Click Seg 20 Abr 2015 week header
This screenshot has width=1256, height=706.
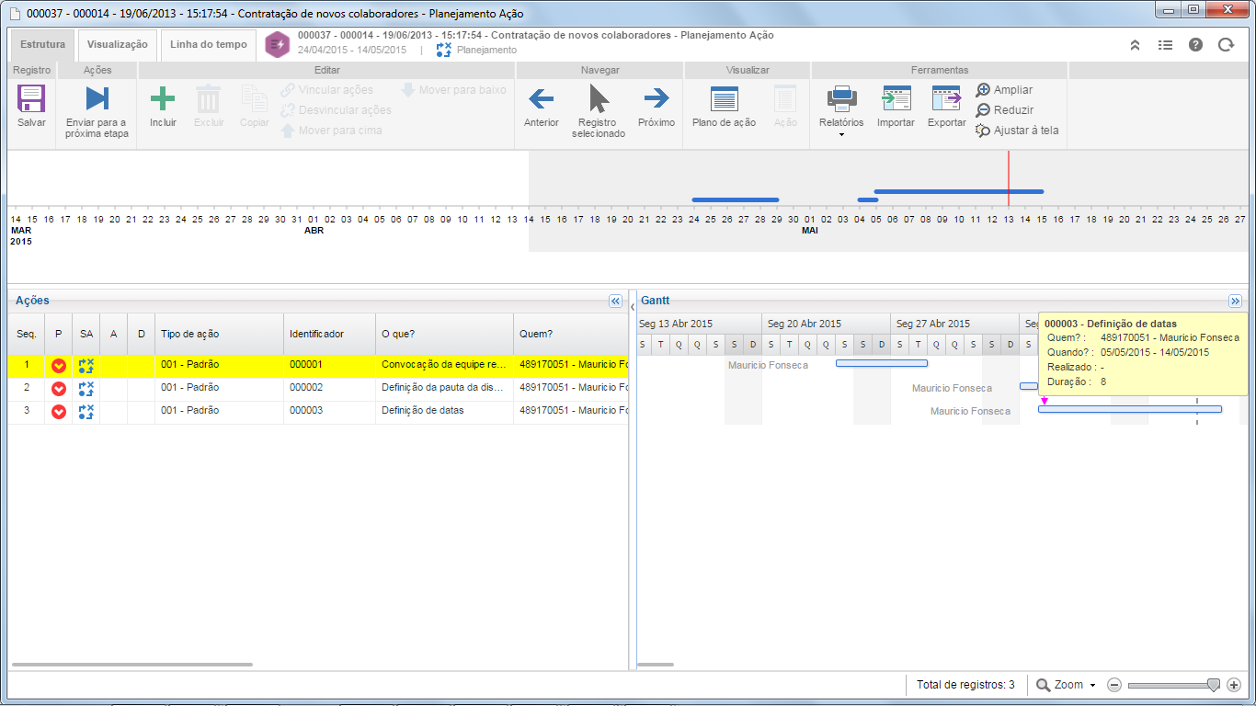coord(826,324)
